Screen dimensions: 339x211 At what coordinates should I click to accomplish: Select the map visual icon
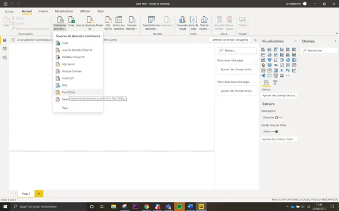coord(263,65)
